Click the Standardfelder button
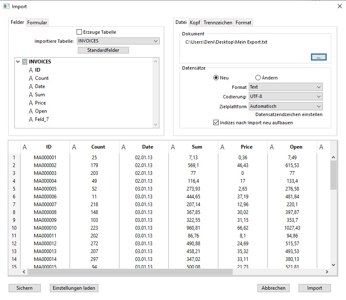346x300 pixels. click(103, 50)
